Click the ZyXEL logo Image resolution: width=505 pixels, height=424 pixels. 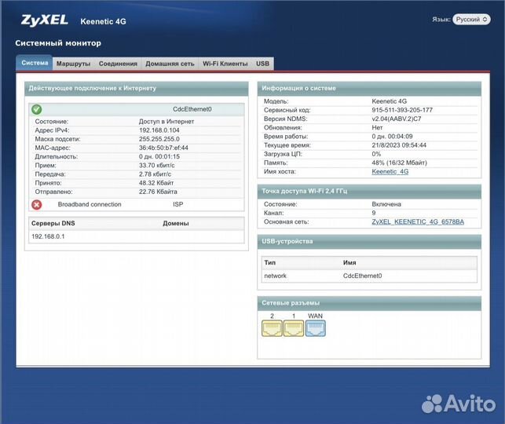44,20
